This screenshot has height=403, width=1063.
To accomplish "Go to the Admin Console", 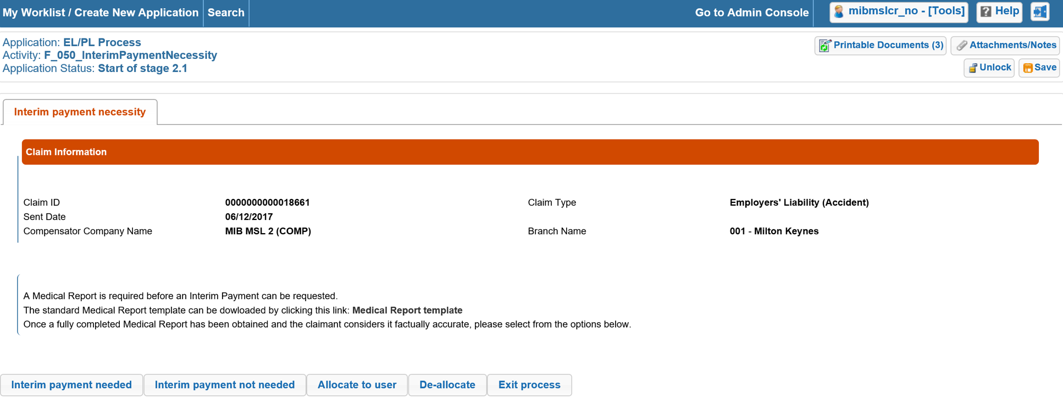I will click(751, 12).
